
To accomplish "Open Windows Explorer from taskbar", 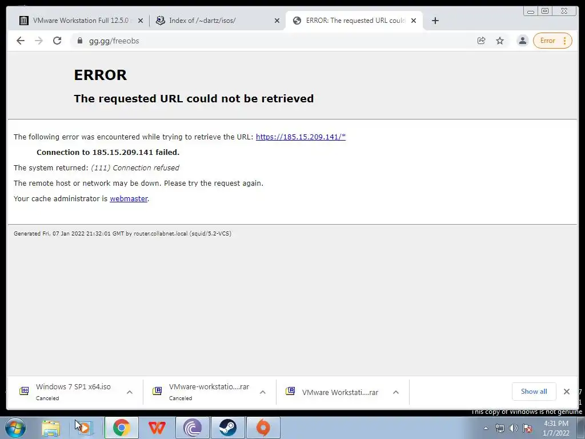I will click(x=51, y=428).
